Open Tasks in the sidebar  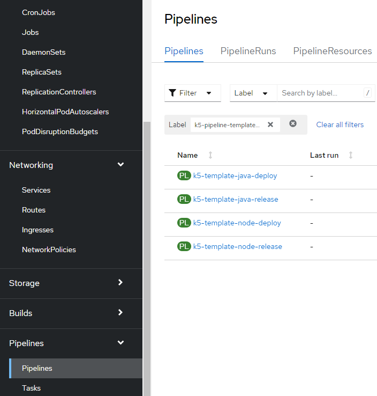[31, 388]
